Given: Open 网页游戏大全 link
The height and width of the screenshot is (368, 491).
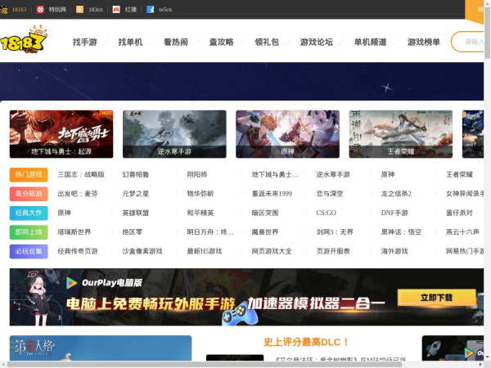Looking at the screenshot, I should [272, 251].
